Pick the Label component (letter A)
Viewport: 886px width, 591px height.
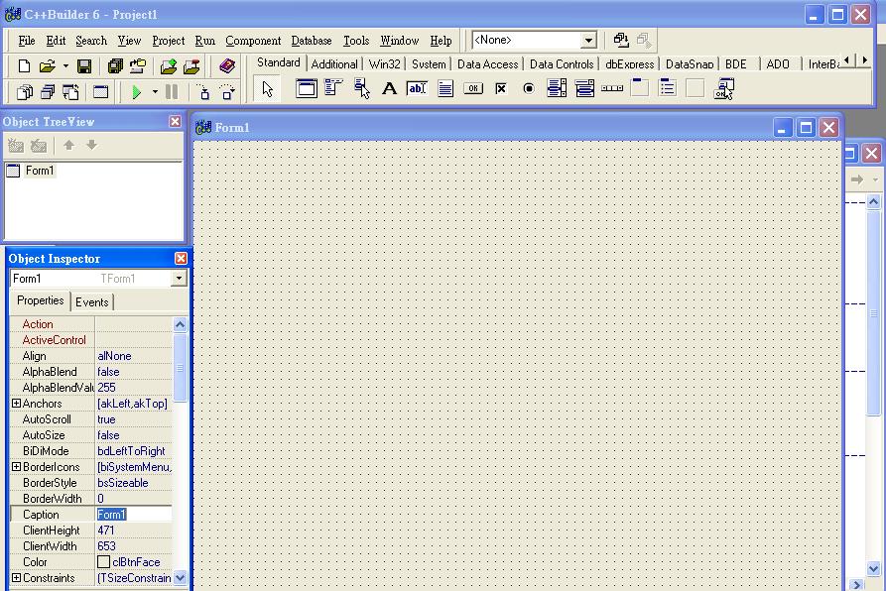[389, 88]
